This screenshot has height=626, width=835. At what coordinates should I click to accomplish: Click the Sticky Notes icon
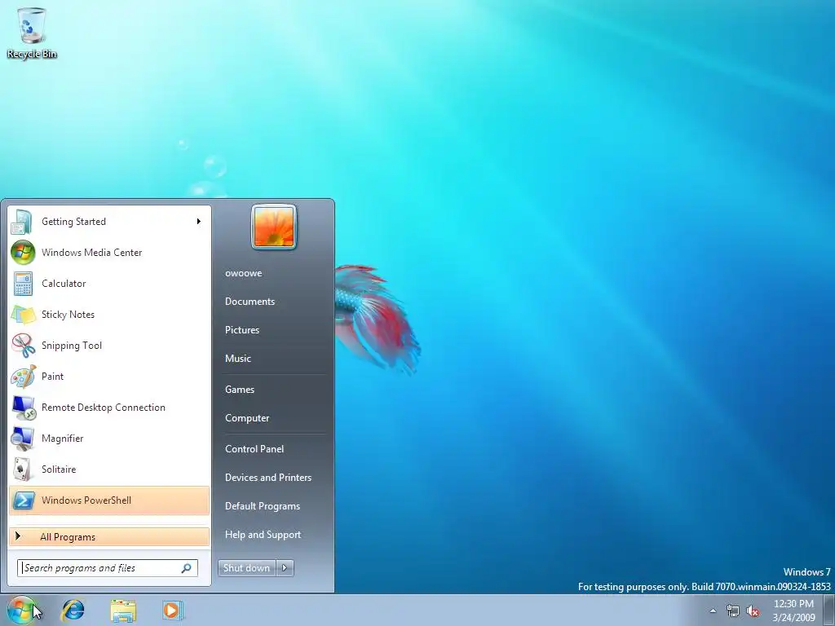click(x=23, y=315)
